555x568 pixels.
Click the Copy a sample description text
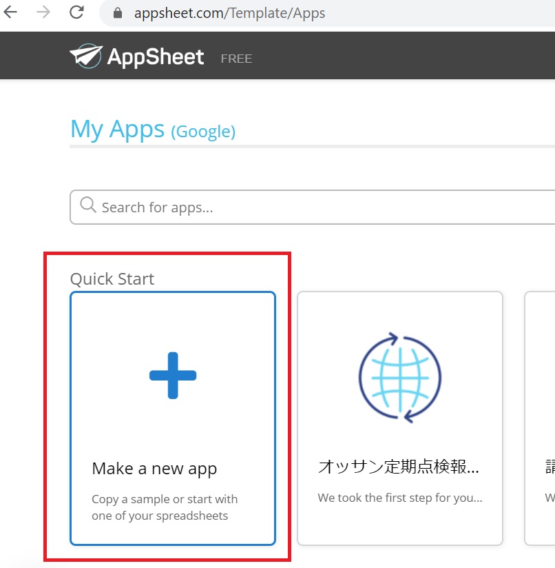coord(165,507)
